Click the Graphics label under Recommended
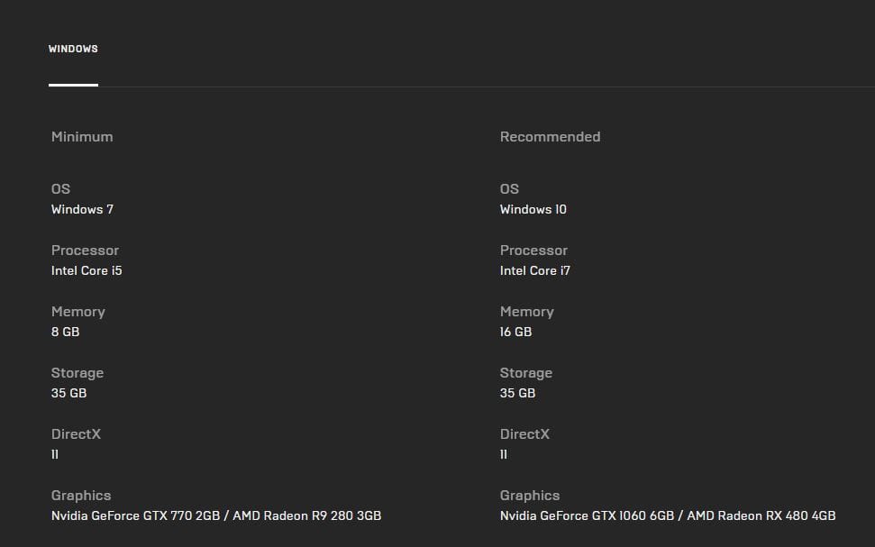Viewport: 875px width, 547px height. tap(530, 496)
